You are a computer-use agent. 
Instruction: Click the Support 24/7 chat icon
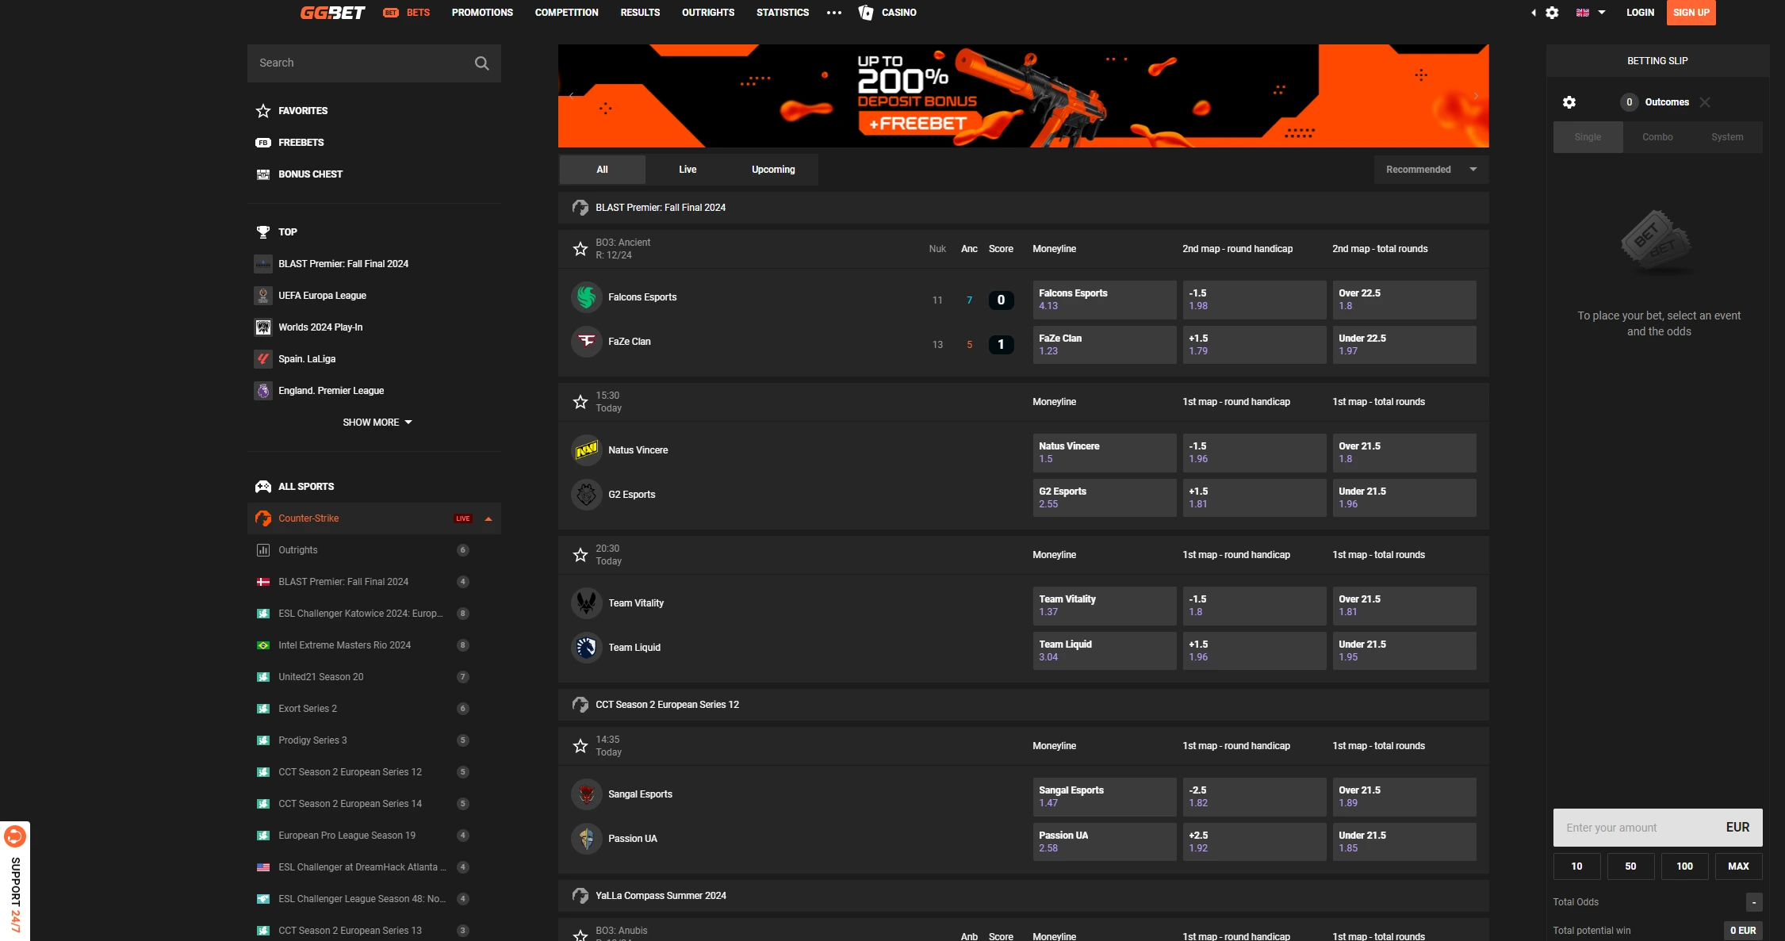15,836
